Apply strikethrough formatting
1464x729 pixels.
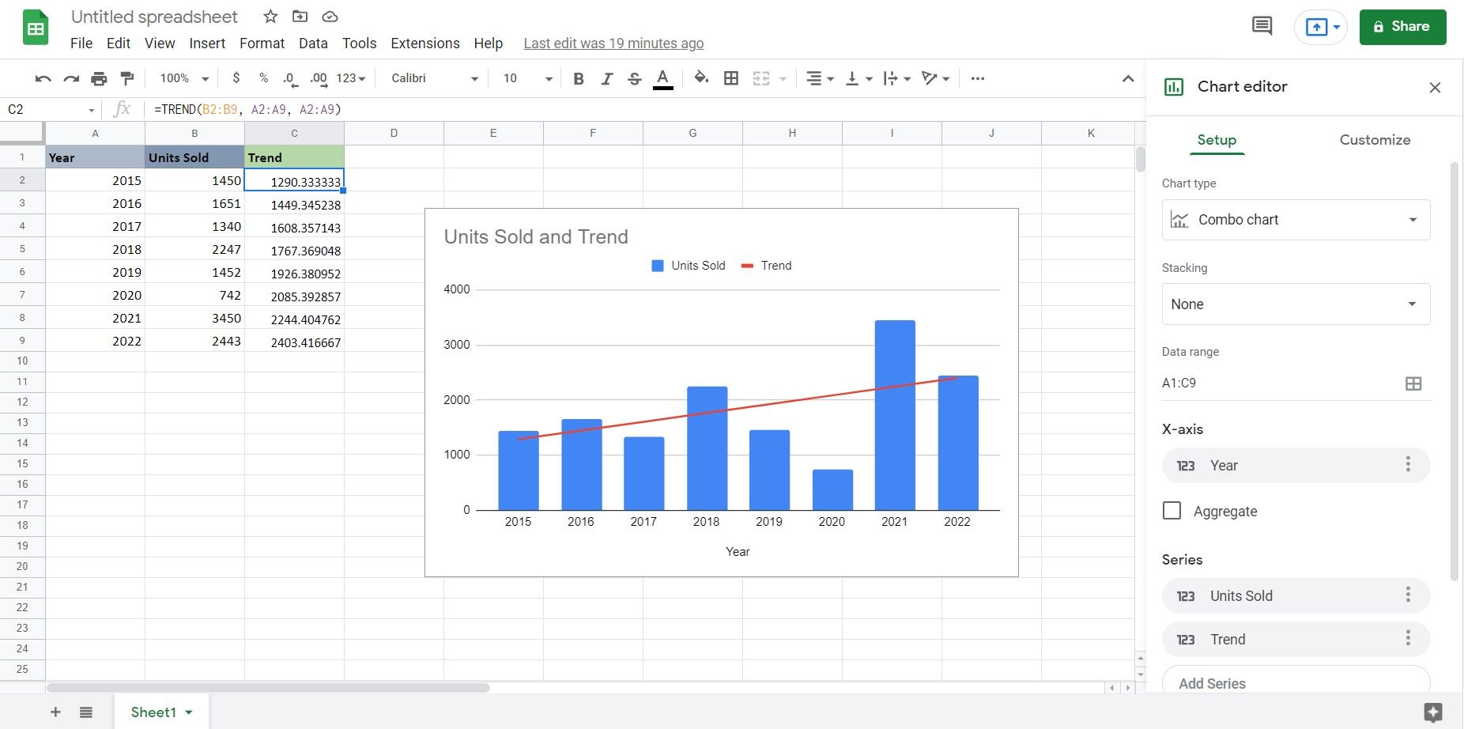coord(634,78)
